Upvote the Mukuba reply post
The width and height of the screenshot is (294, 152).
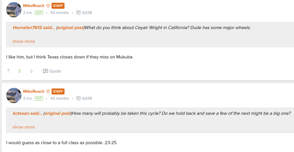tap(9, 71)
